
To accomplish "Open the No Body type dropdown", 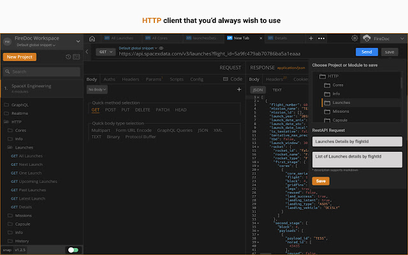I will 98,90.
